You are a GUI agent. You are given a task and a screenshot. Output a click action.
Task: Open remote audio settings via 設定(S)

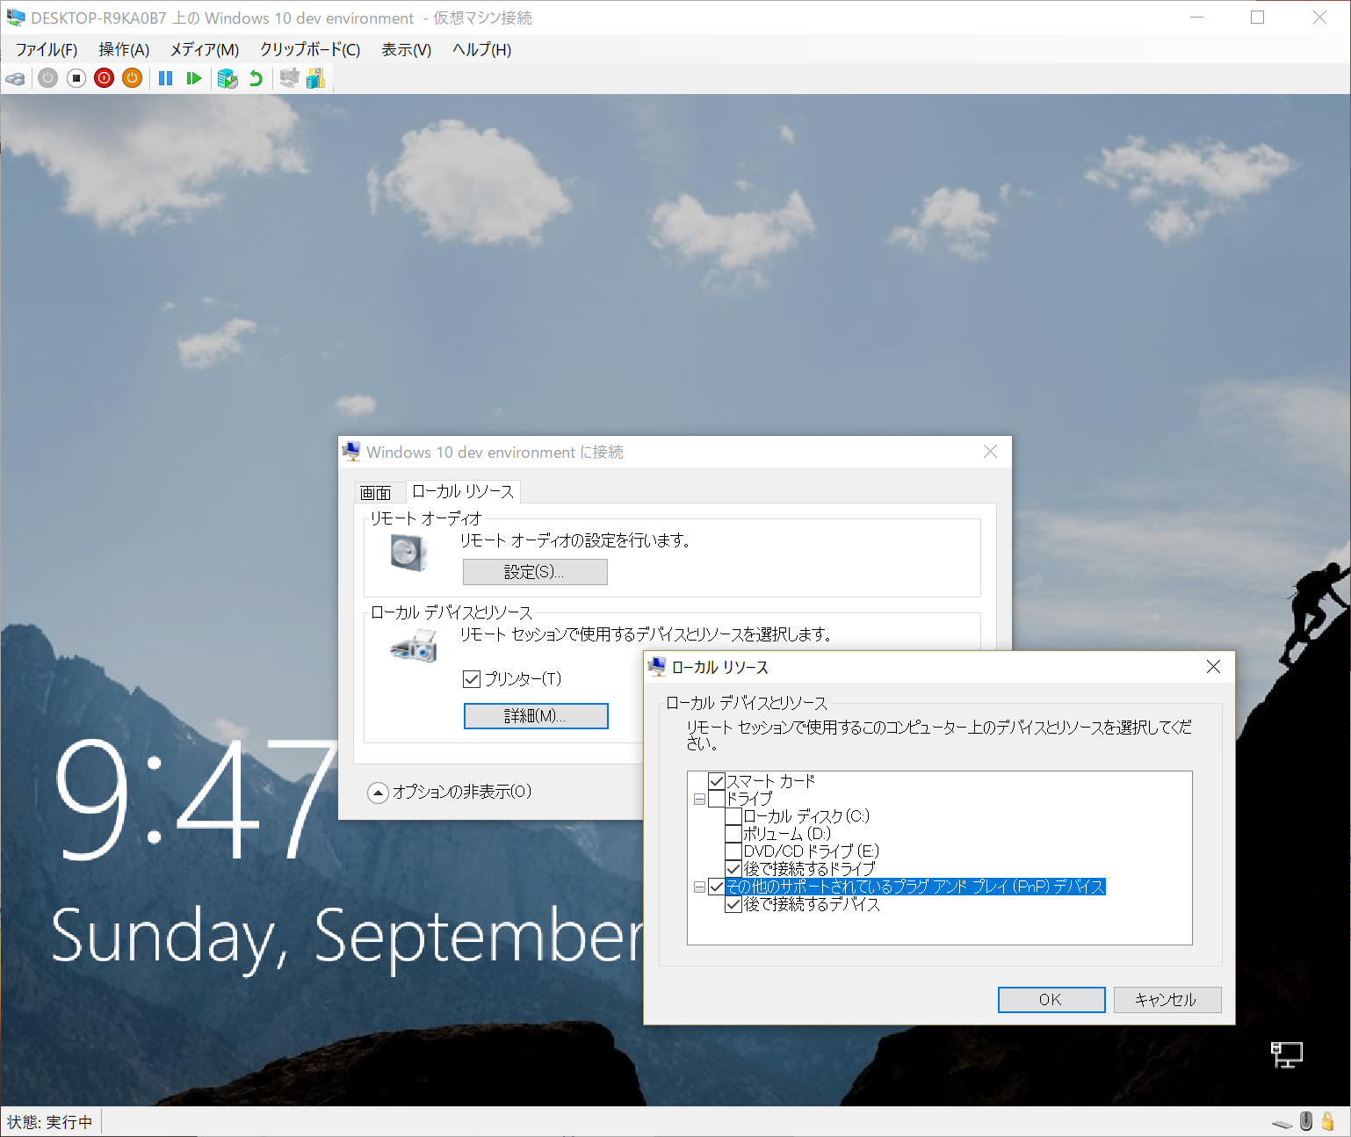coord(535,572)
